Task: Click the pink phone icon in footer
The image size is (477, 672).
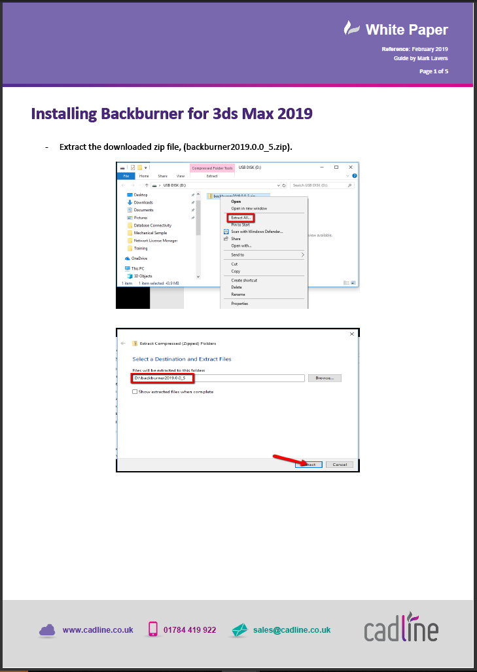Action: point(153,629)
